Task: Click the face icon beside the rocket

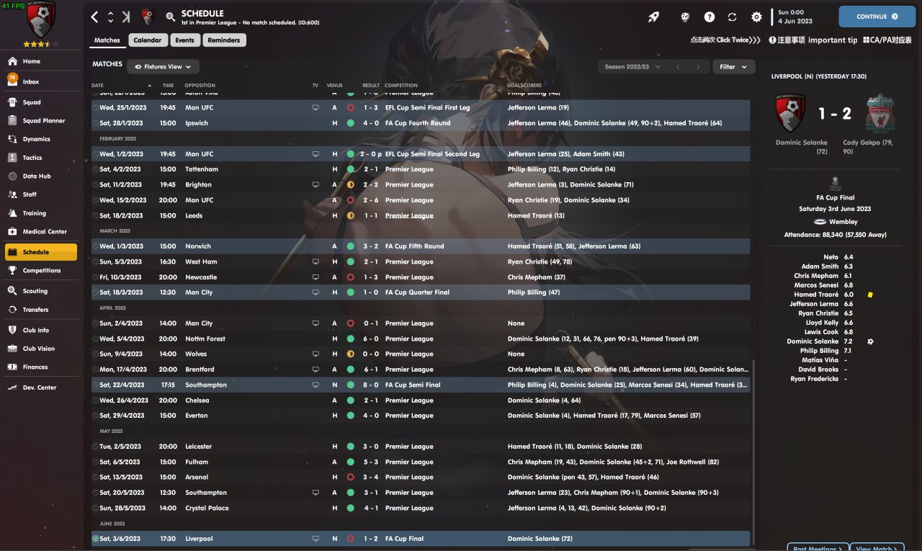Action: (x=686, y=17)
